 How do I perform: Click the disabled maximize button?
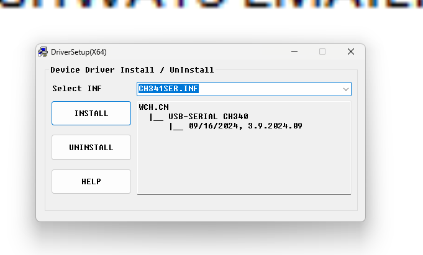pos(322,51)
